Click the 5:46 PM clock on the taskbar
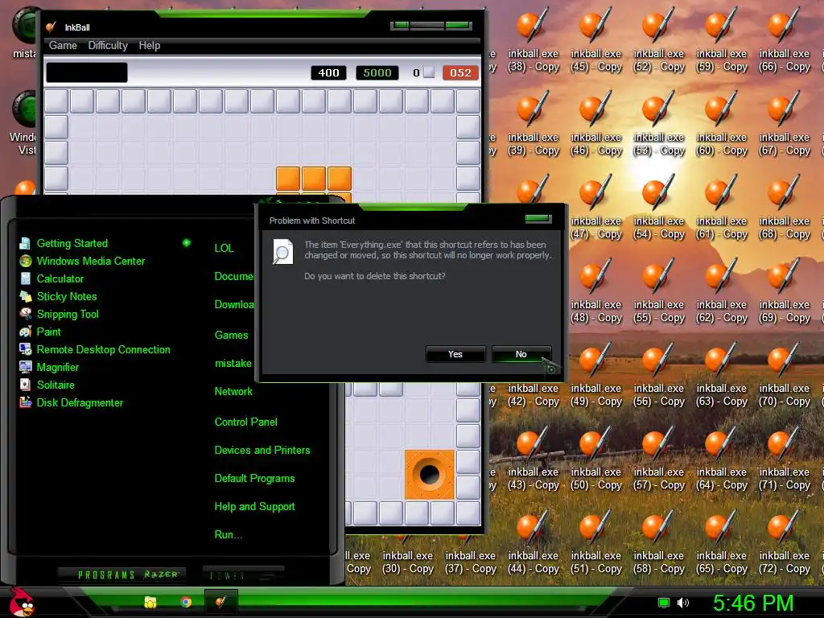The height and width of the screenshot is (618, 824). coord(752,603)
